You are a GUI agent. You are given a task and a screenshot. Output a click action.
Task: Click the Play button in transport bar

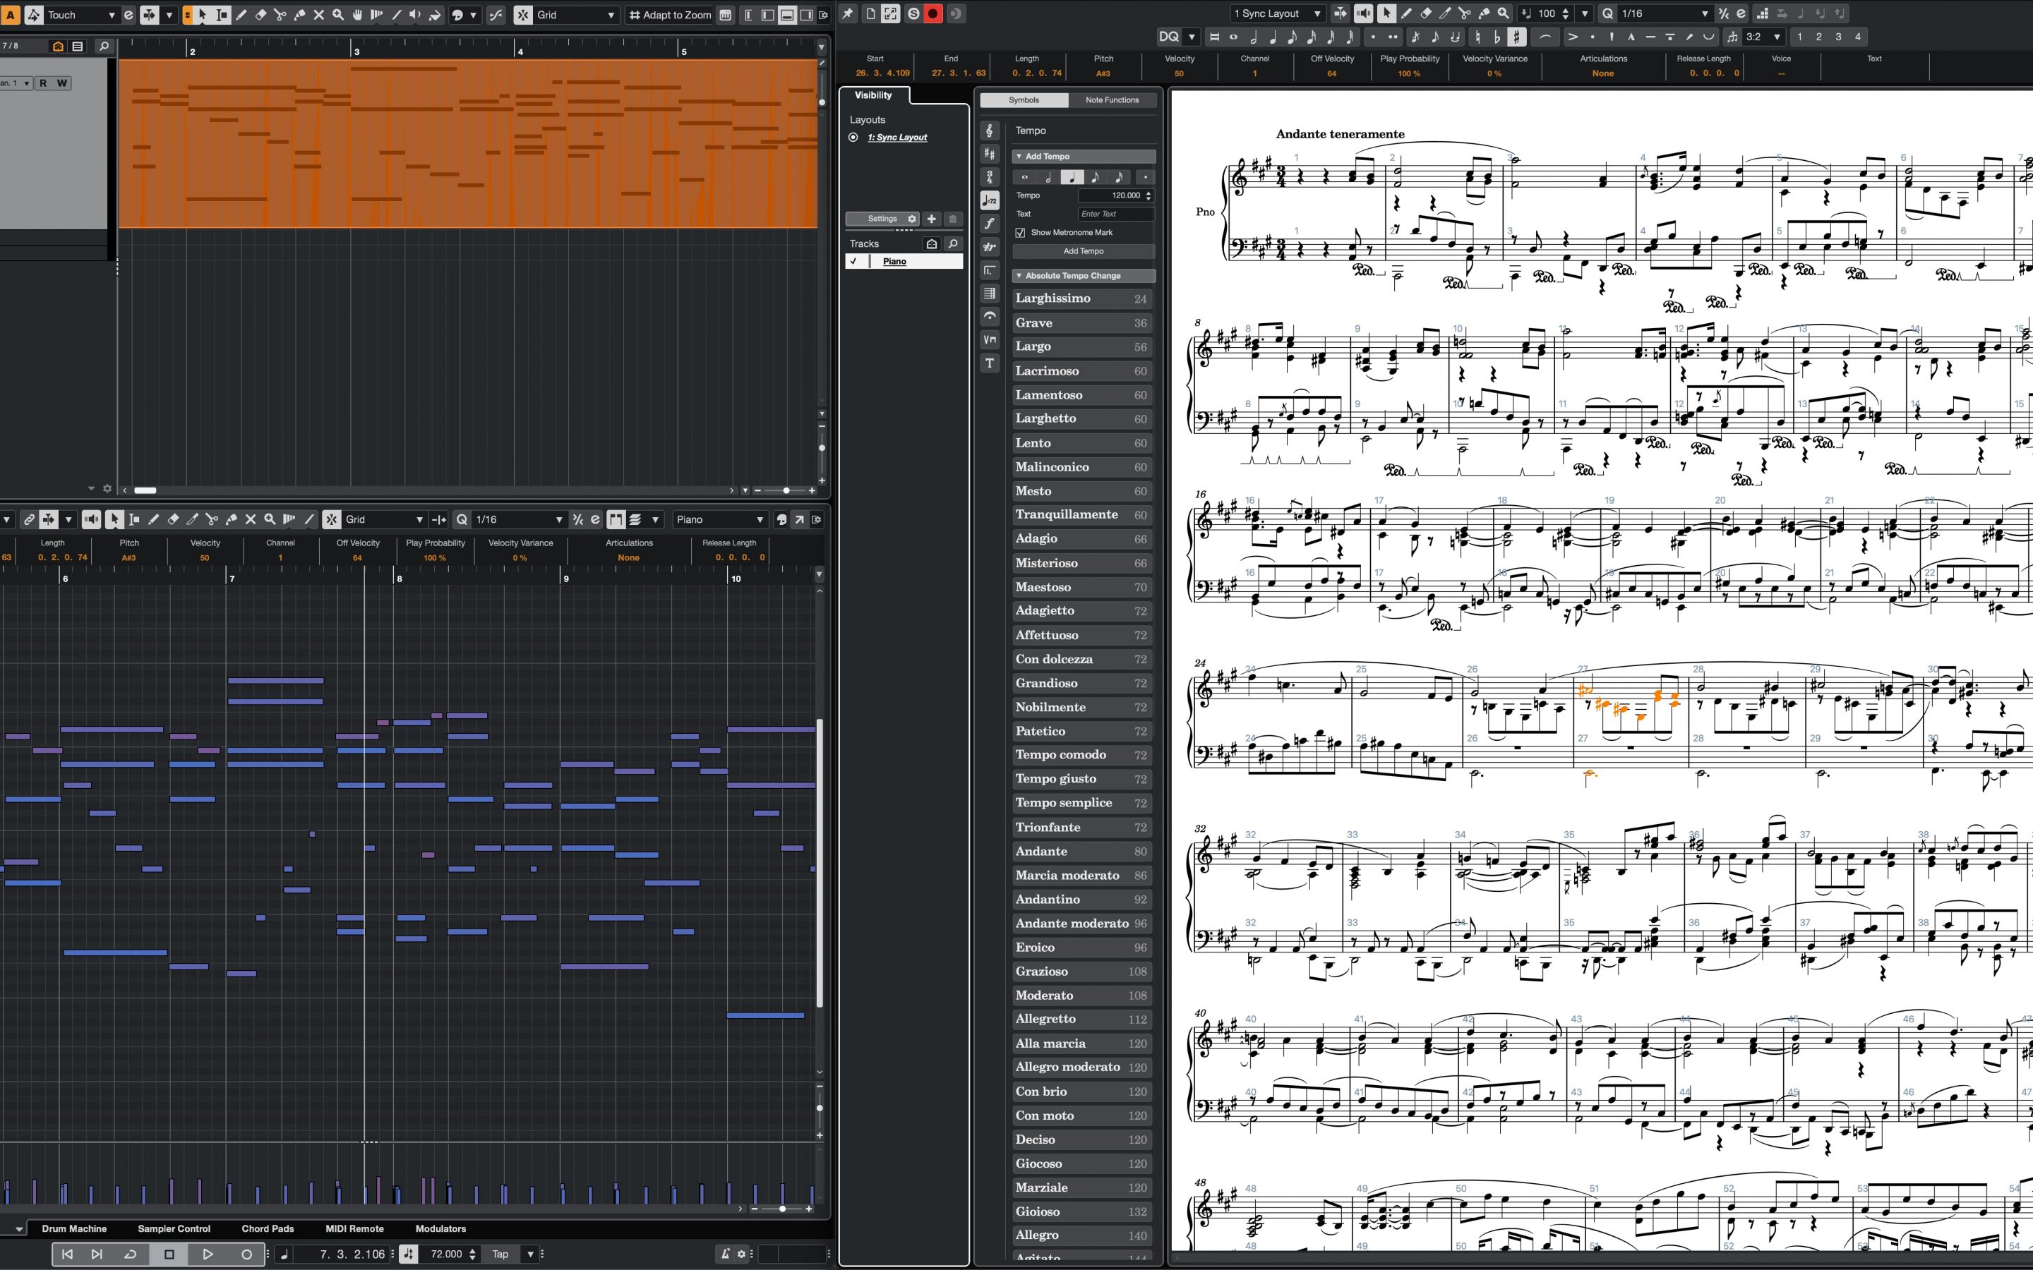coord(208,1254)
